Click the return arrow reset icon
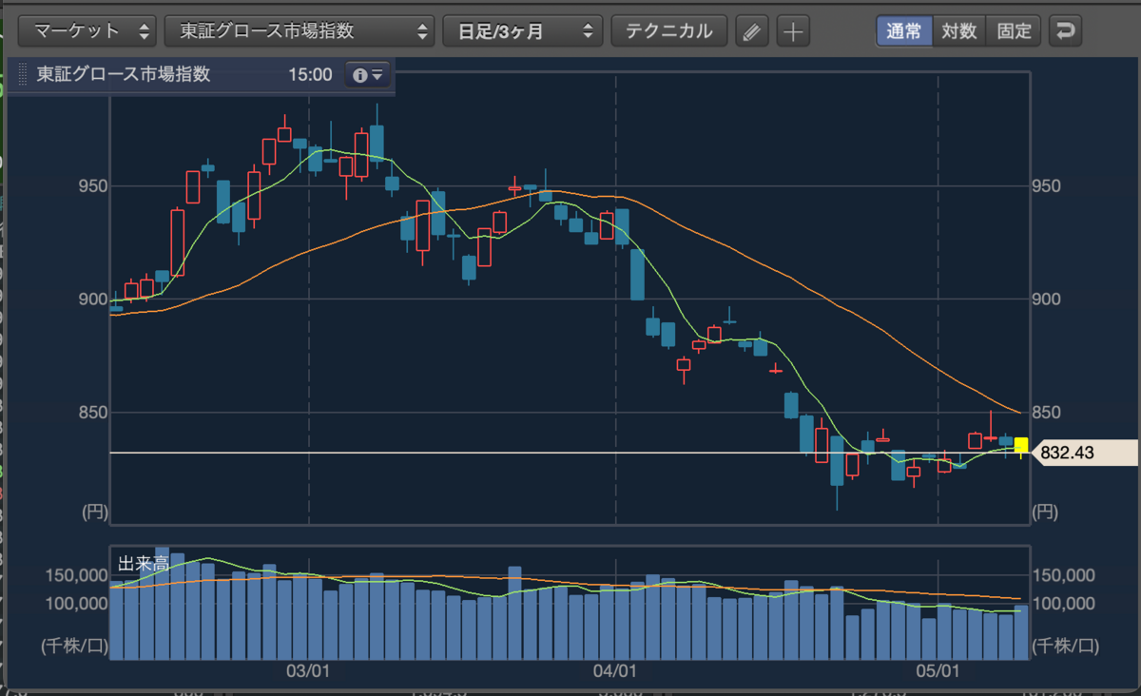This screenshot has height=696, width=1141. click(x=1065, y=30)
